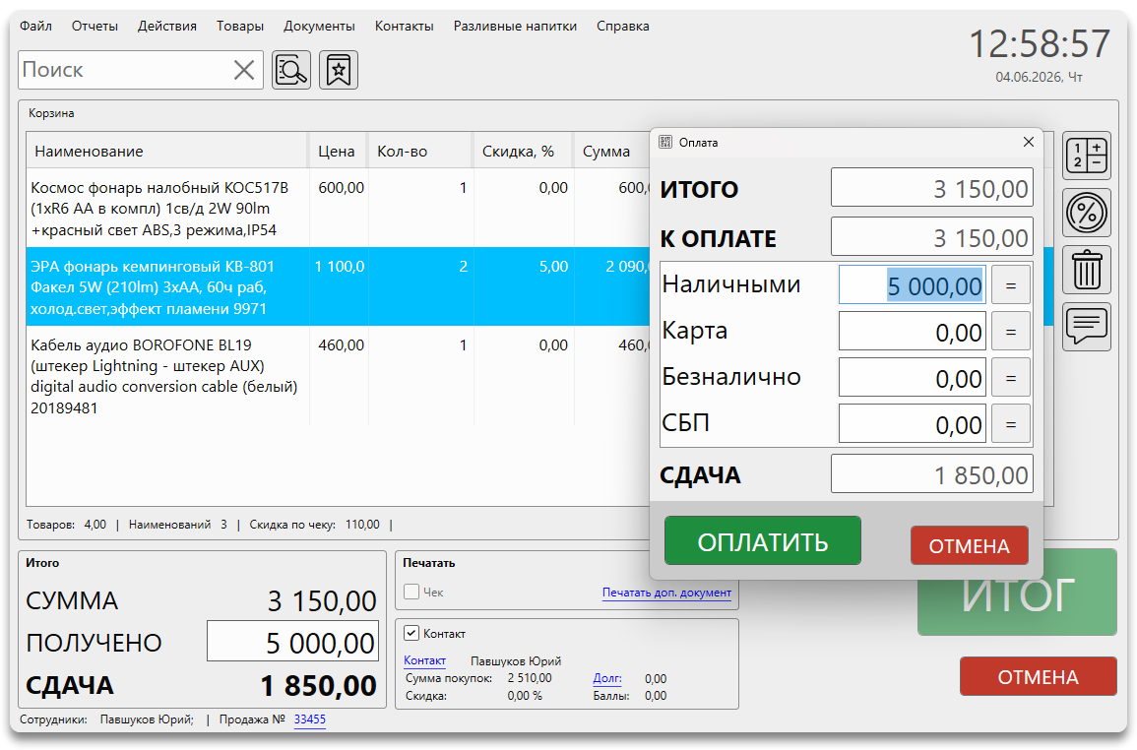The width and height of the screenshot is (1137, 750).
Task: Sort by the Скидка, % column header
Action: point(524,152)
